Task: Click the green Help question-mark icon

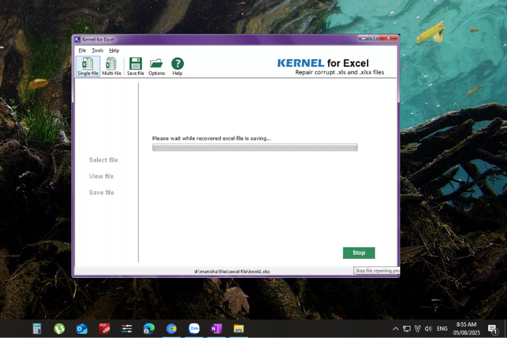Action: pos(178,66)
